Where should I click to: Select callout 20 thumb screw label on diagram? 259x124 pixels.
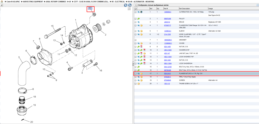point(32,122)
